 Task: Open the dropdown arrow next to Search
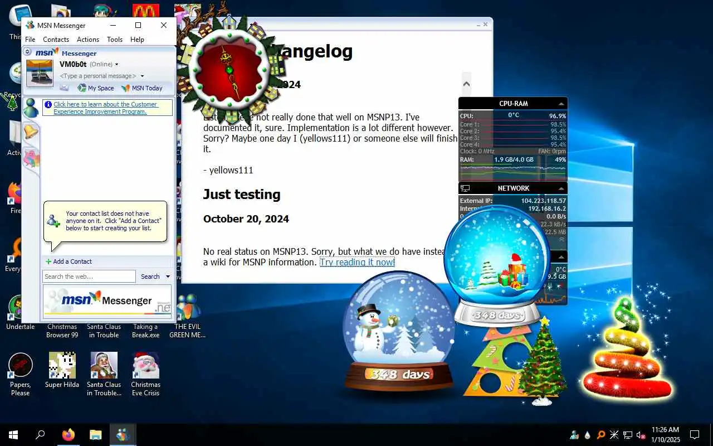click(x=167, y=277)
